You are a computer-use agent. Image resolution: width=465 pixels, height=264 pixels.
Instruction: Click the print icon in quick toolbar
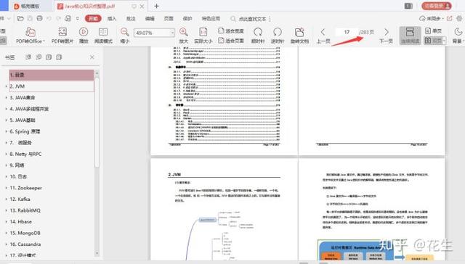tap(39, 19)
